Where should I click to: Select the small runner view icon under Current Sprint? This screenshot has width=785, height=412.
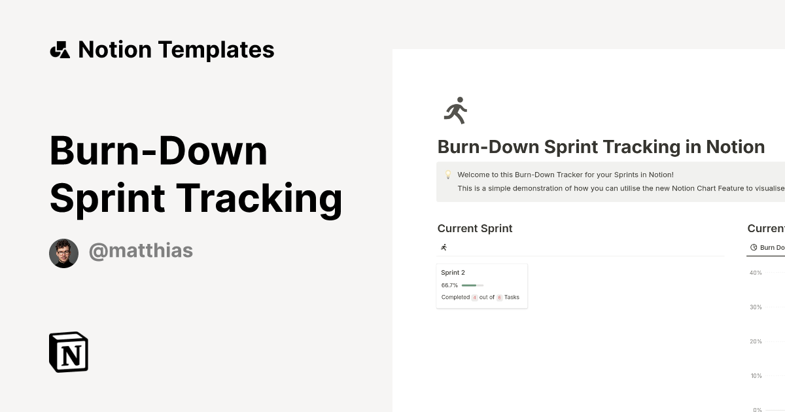click(x=444, y=247)
